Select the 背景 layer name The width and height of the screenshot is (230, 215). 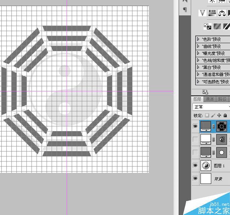(218, 179)
